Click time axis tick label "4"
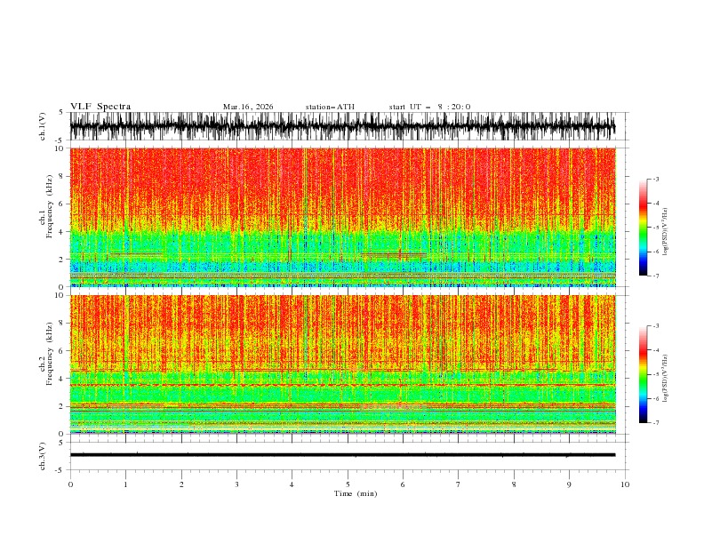704x544 pixels. point(292,484)
